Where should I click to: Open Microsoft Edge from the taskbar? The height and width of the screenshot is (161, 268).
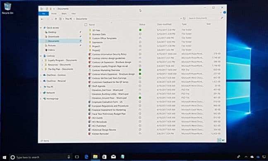pos(86,157)
